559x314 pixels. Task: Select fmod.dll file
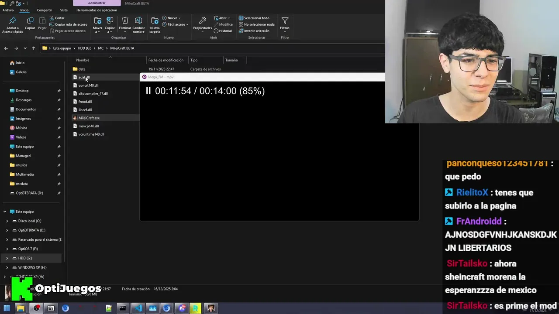tap(85, 102)
